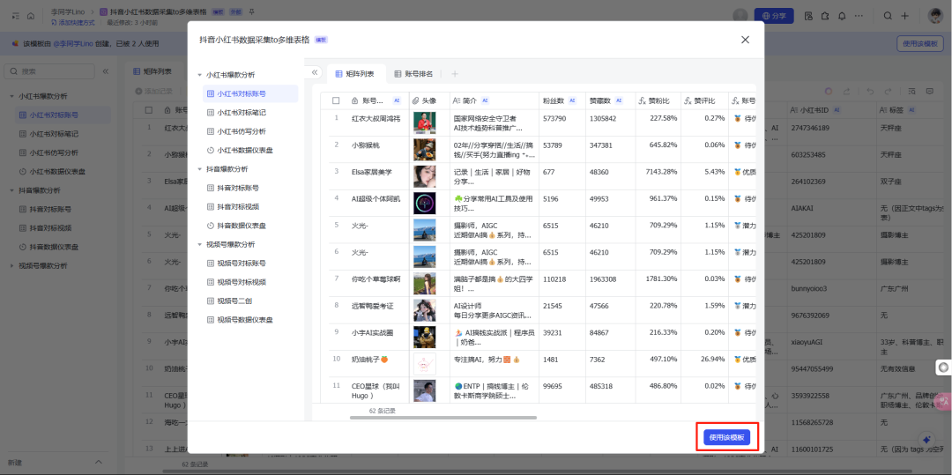952x475 pixels.
Task: Click the 小红书对标笔记 table icon
Action: coord(210,113)
